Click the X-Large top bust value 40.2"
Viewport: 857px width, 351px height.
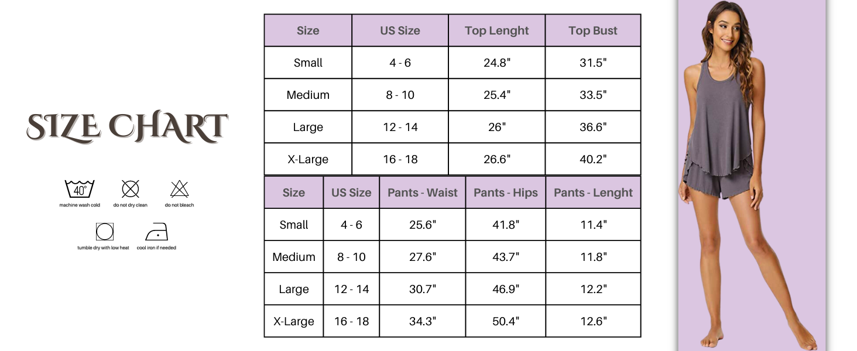(x=592, y=159)
